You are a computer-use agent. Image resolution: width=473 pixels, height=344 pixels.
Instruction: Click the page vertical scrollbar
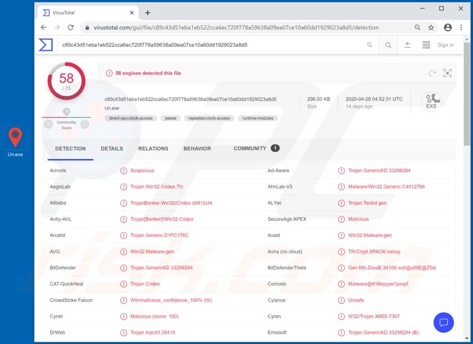coord(466,93)
